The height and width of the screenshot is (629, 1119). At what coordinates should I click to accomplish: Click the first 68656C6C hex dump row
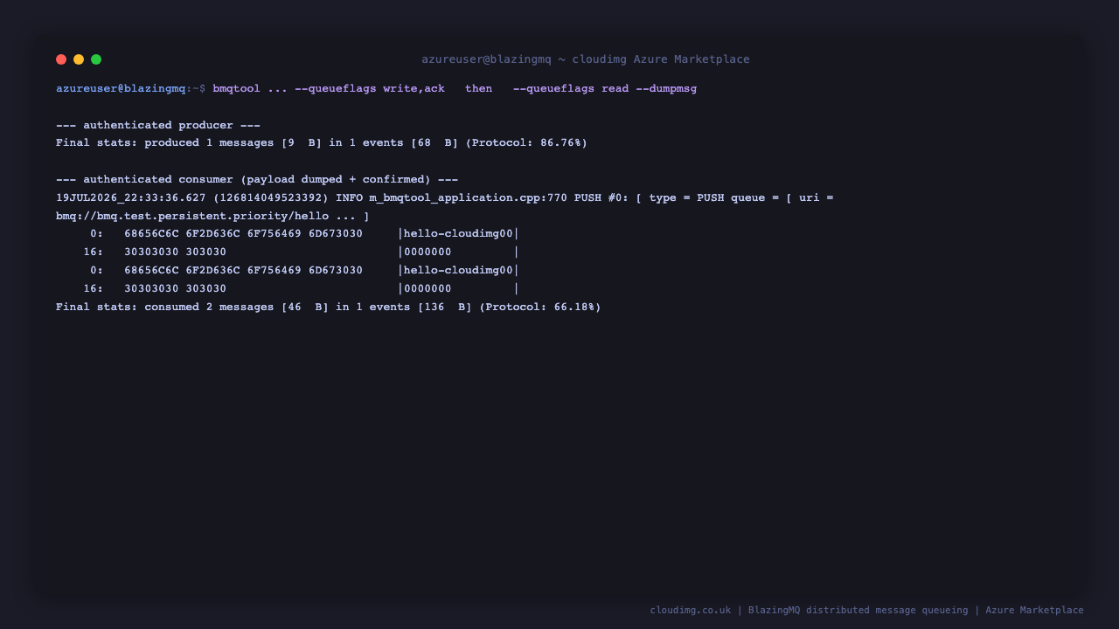[305, 234]
